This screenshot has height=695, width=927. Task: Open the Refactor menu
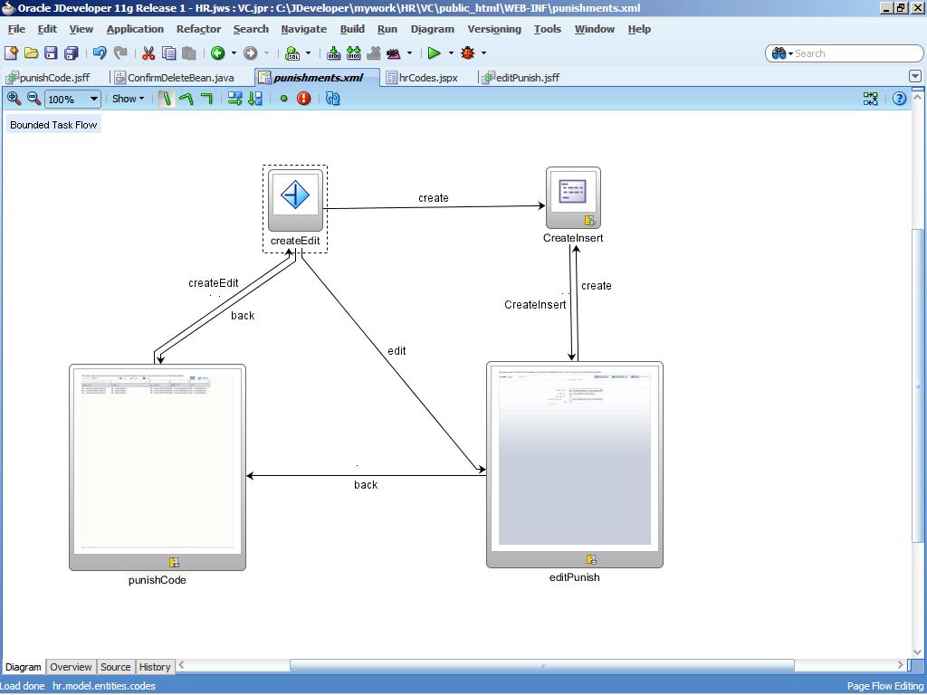pyautogui.click(x=198, y=29)
